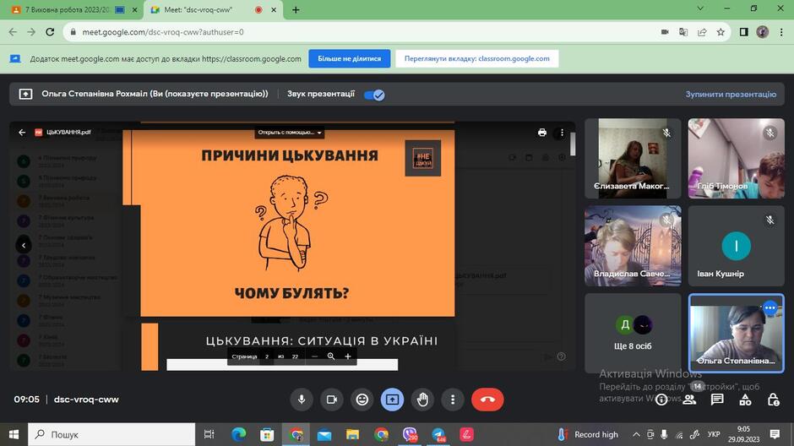Open three-dot more options in call bar

point(453,400)
